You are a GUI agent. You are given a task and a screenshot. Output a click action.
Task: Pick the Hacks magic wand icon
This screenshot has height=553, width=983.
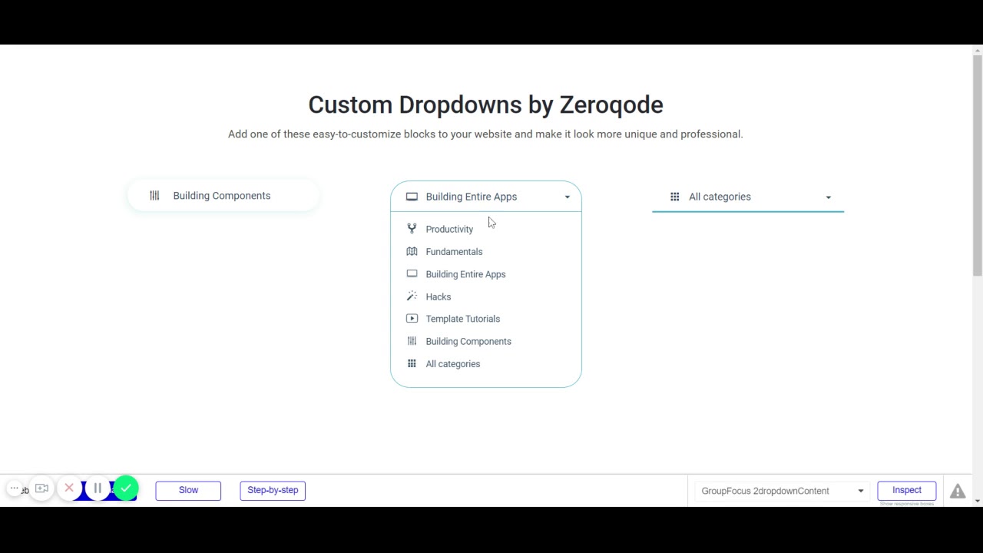point(412,296)
